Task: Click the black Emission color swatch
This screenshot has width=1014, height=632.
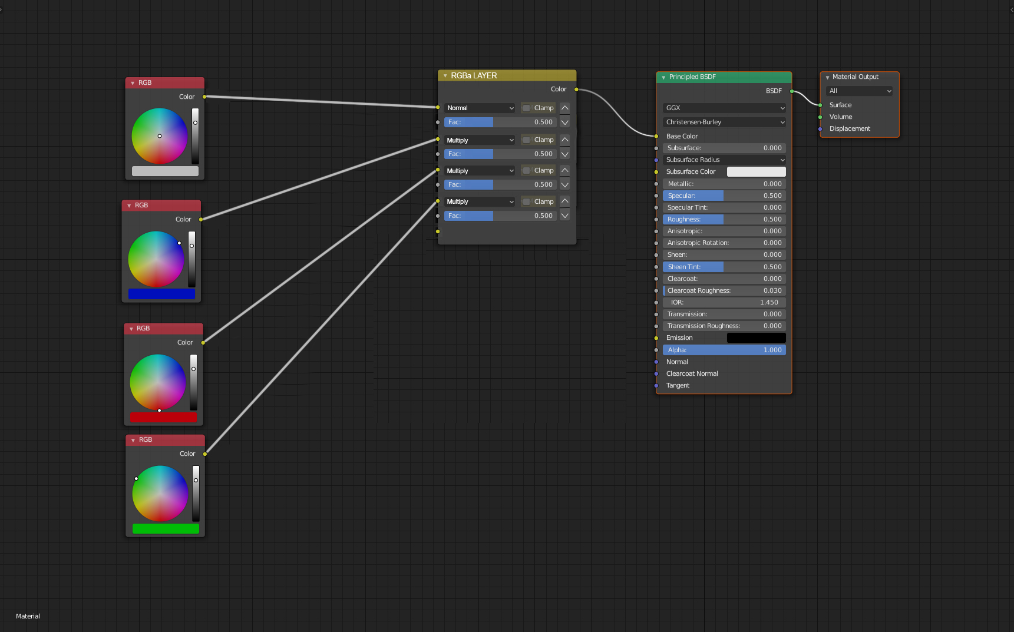Action: (757, 338)
